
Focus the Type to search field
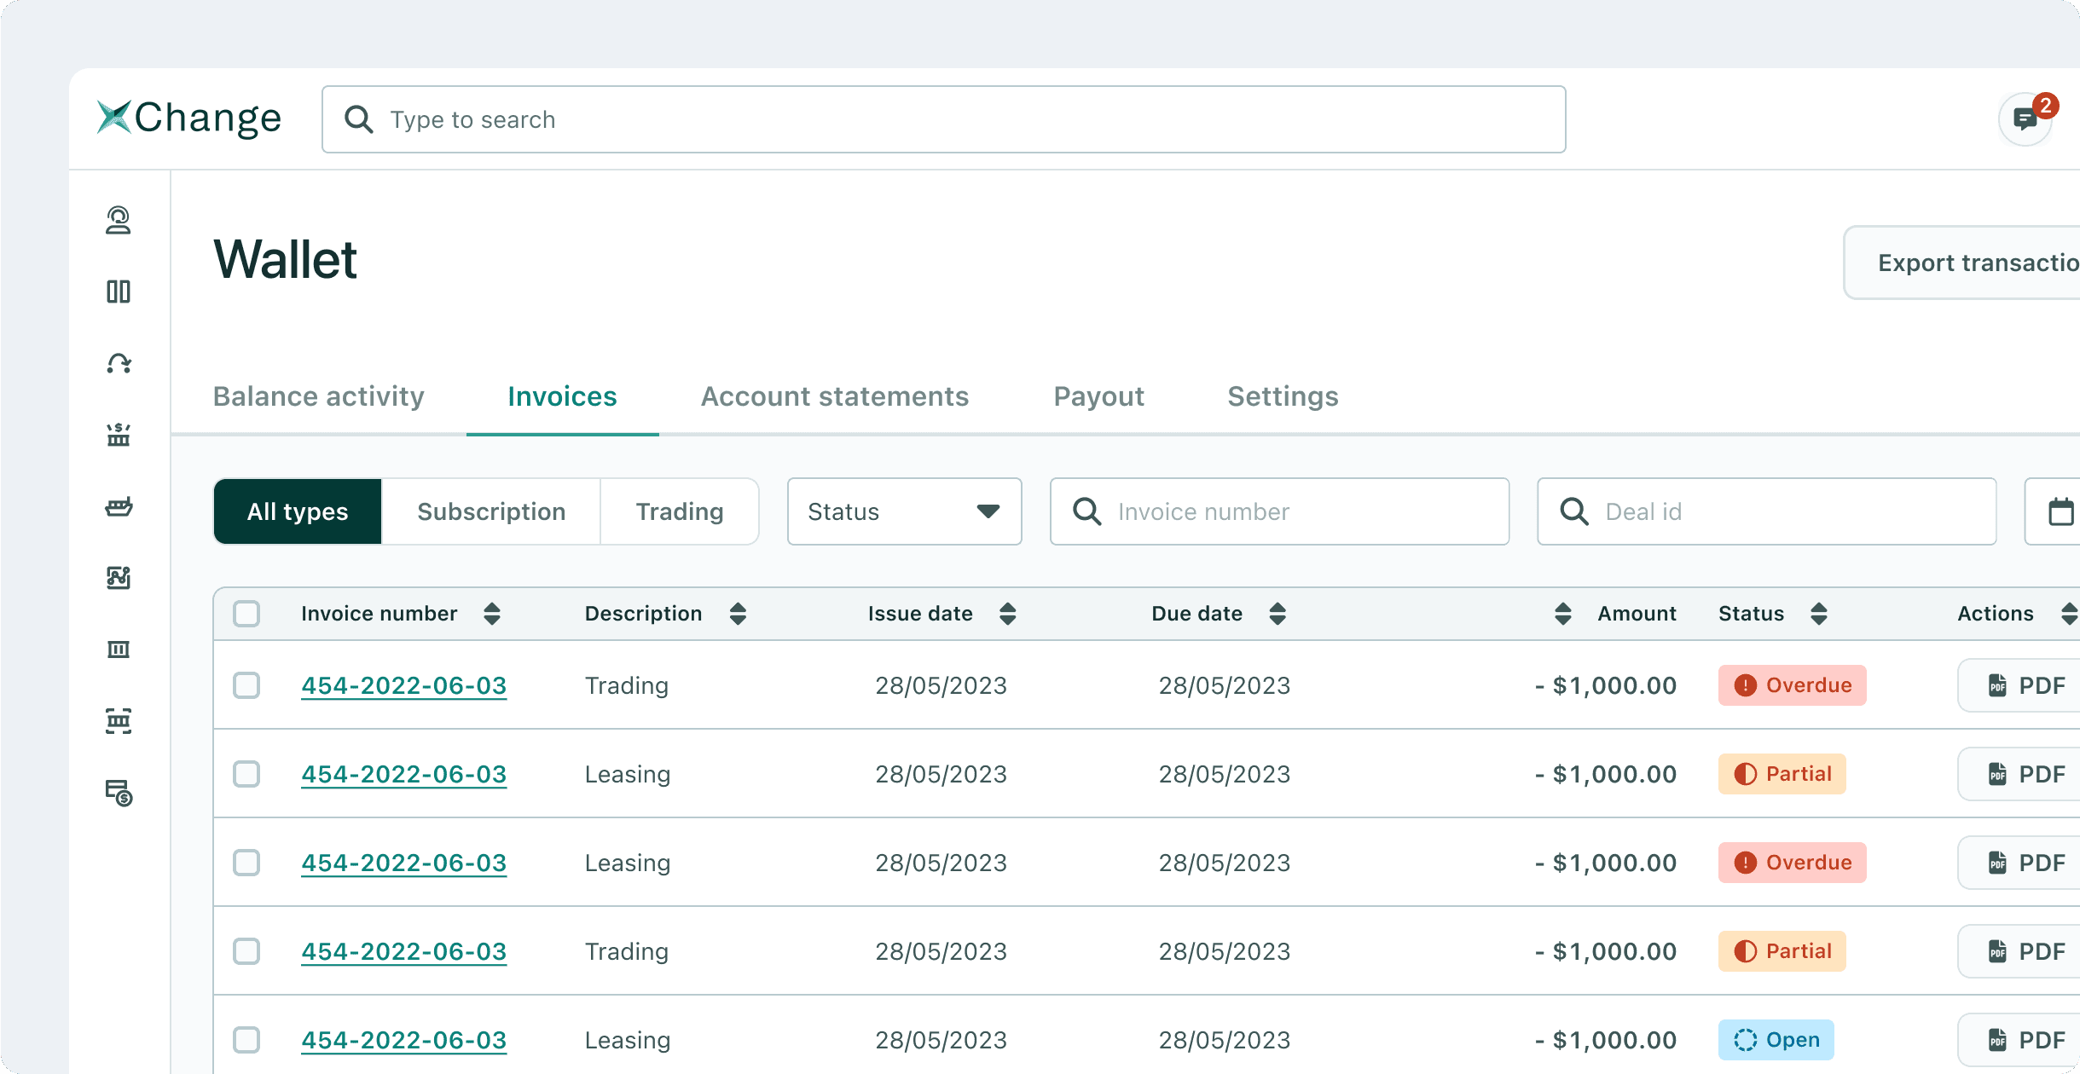pos(943,119)
